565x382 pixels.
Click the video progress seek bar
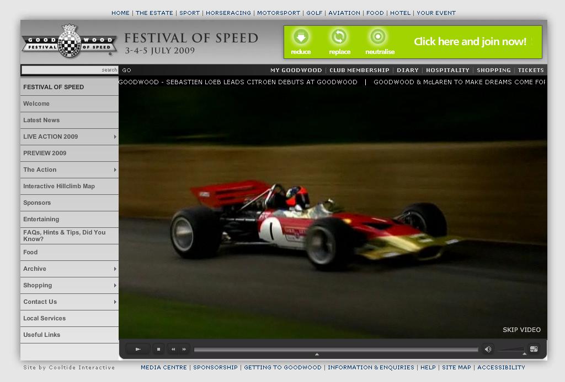tap(335, 350)
